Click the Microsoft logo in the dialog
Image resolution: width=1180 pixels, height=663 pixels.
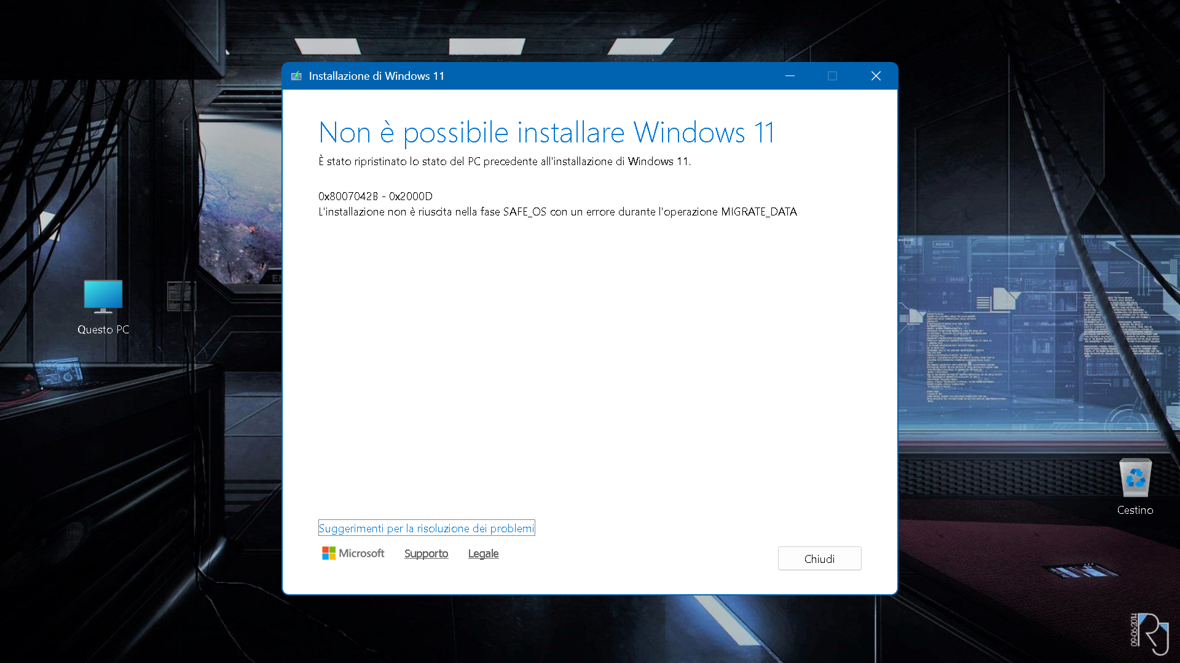(x=353, y=553)
